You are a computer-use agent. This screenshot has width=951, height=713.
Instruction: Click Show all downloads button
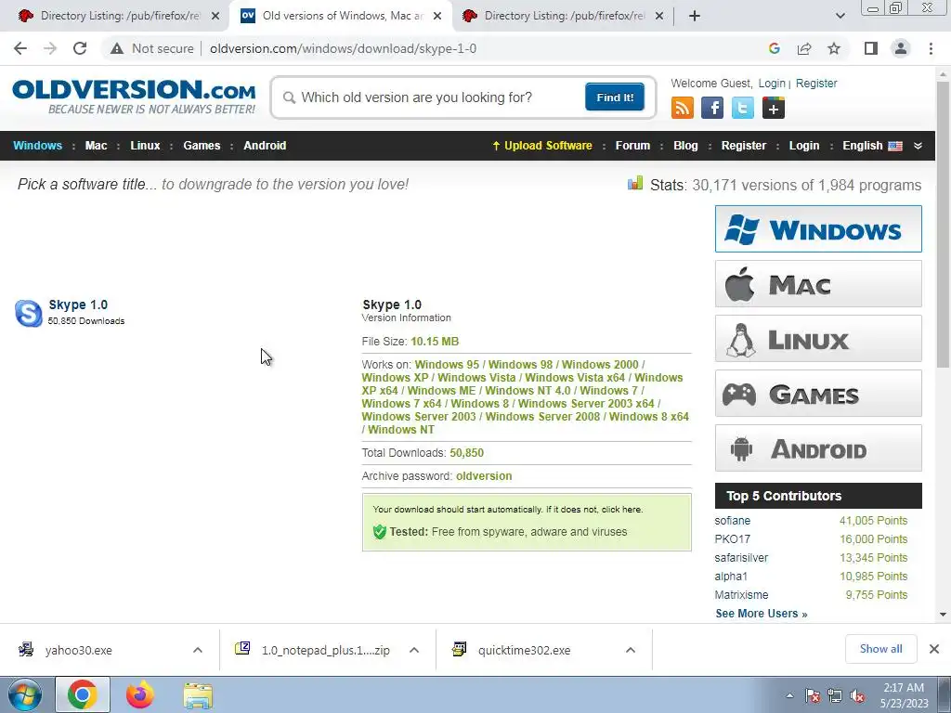pyautogui.click(x=880, y=649)
